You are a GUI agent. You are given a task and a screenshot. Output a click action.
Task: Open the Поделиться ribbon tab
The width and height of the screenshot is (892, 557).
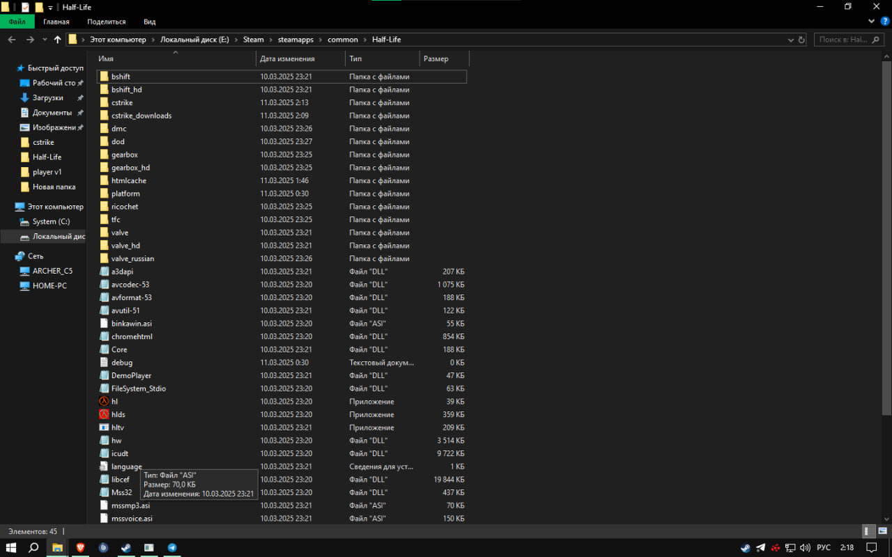click(107, 22)
